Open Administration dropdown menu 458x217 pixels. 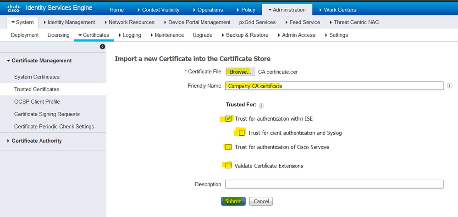click(x=287, y=10)
